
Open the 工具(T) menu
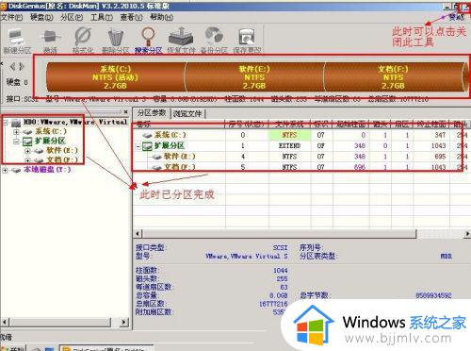click(102, 17)
